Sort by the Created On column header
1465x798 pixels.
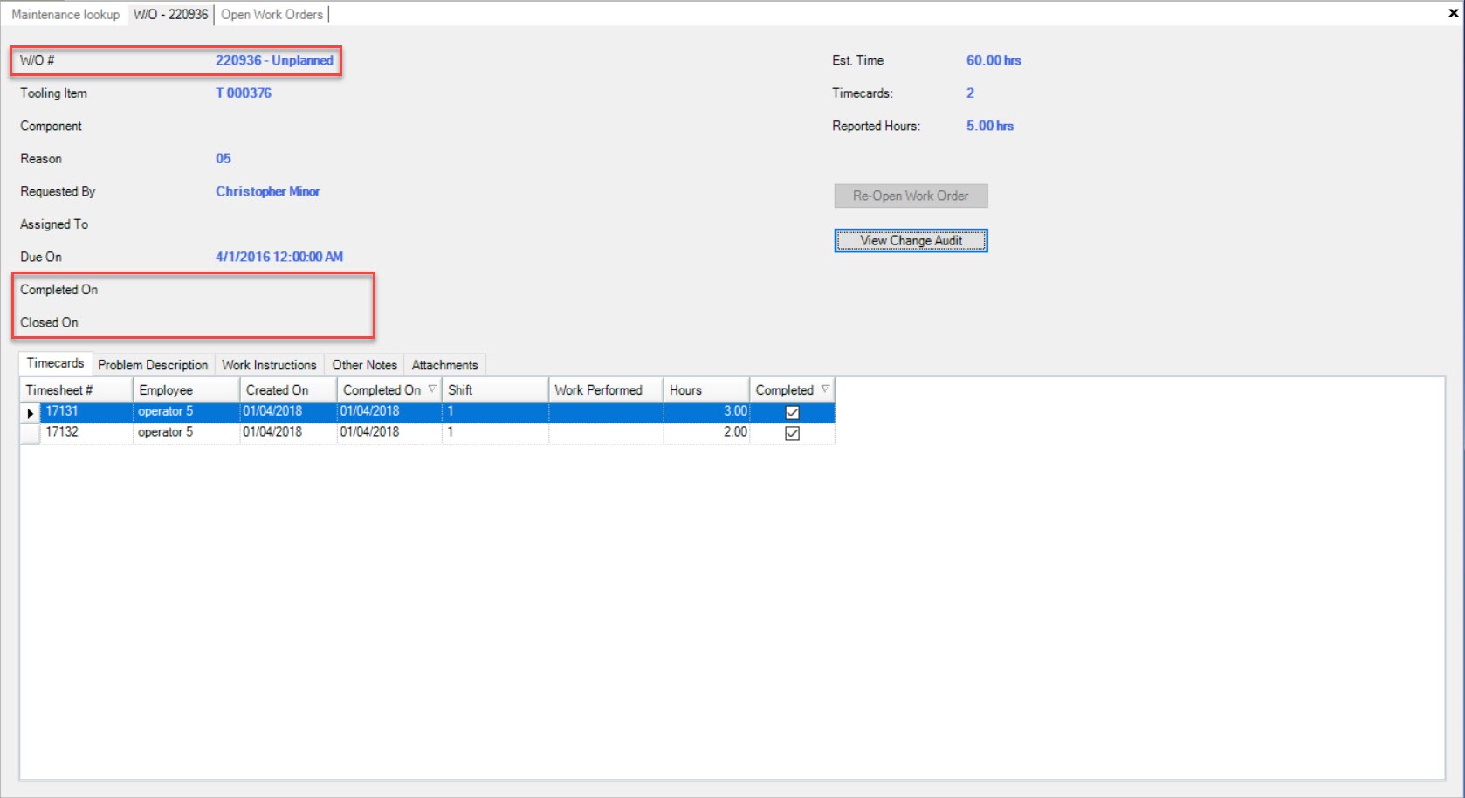(x=288, y=389)
